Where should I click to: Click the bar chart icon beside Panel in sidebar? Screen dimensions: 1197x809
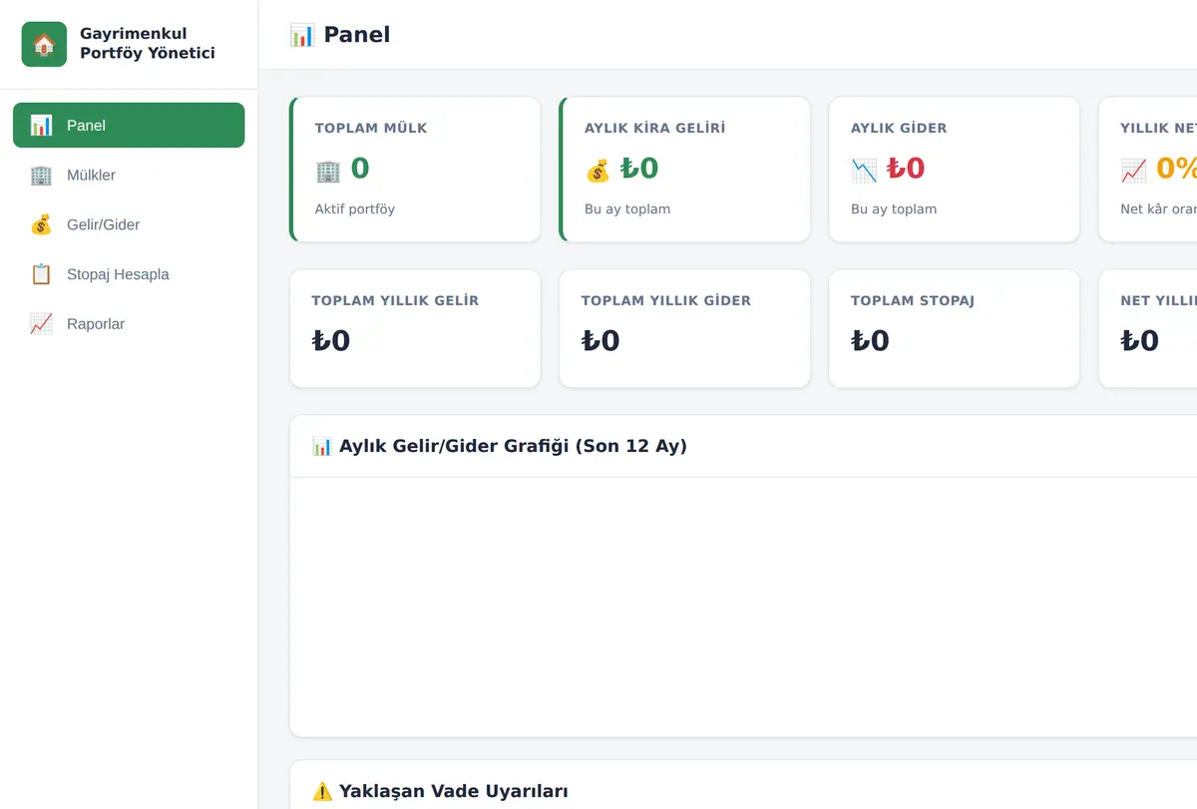click(x=41, y=126)
